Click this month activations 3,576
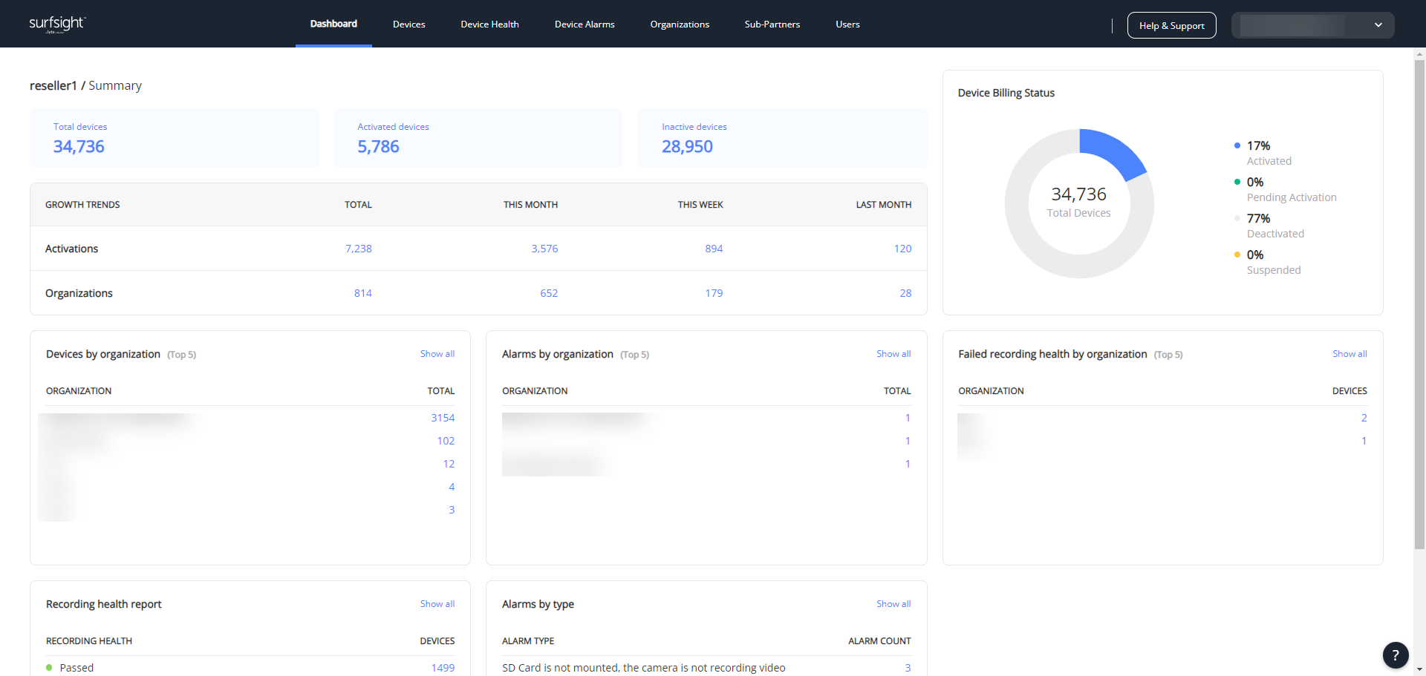 [544, 249]
